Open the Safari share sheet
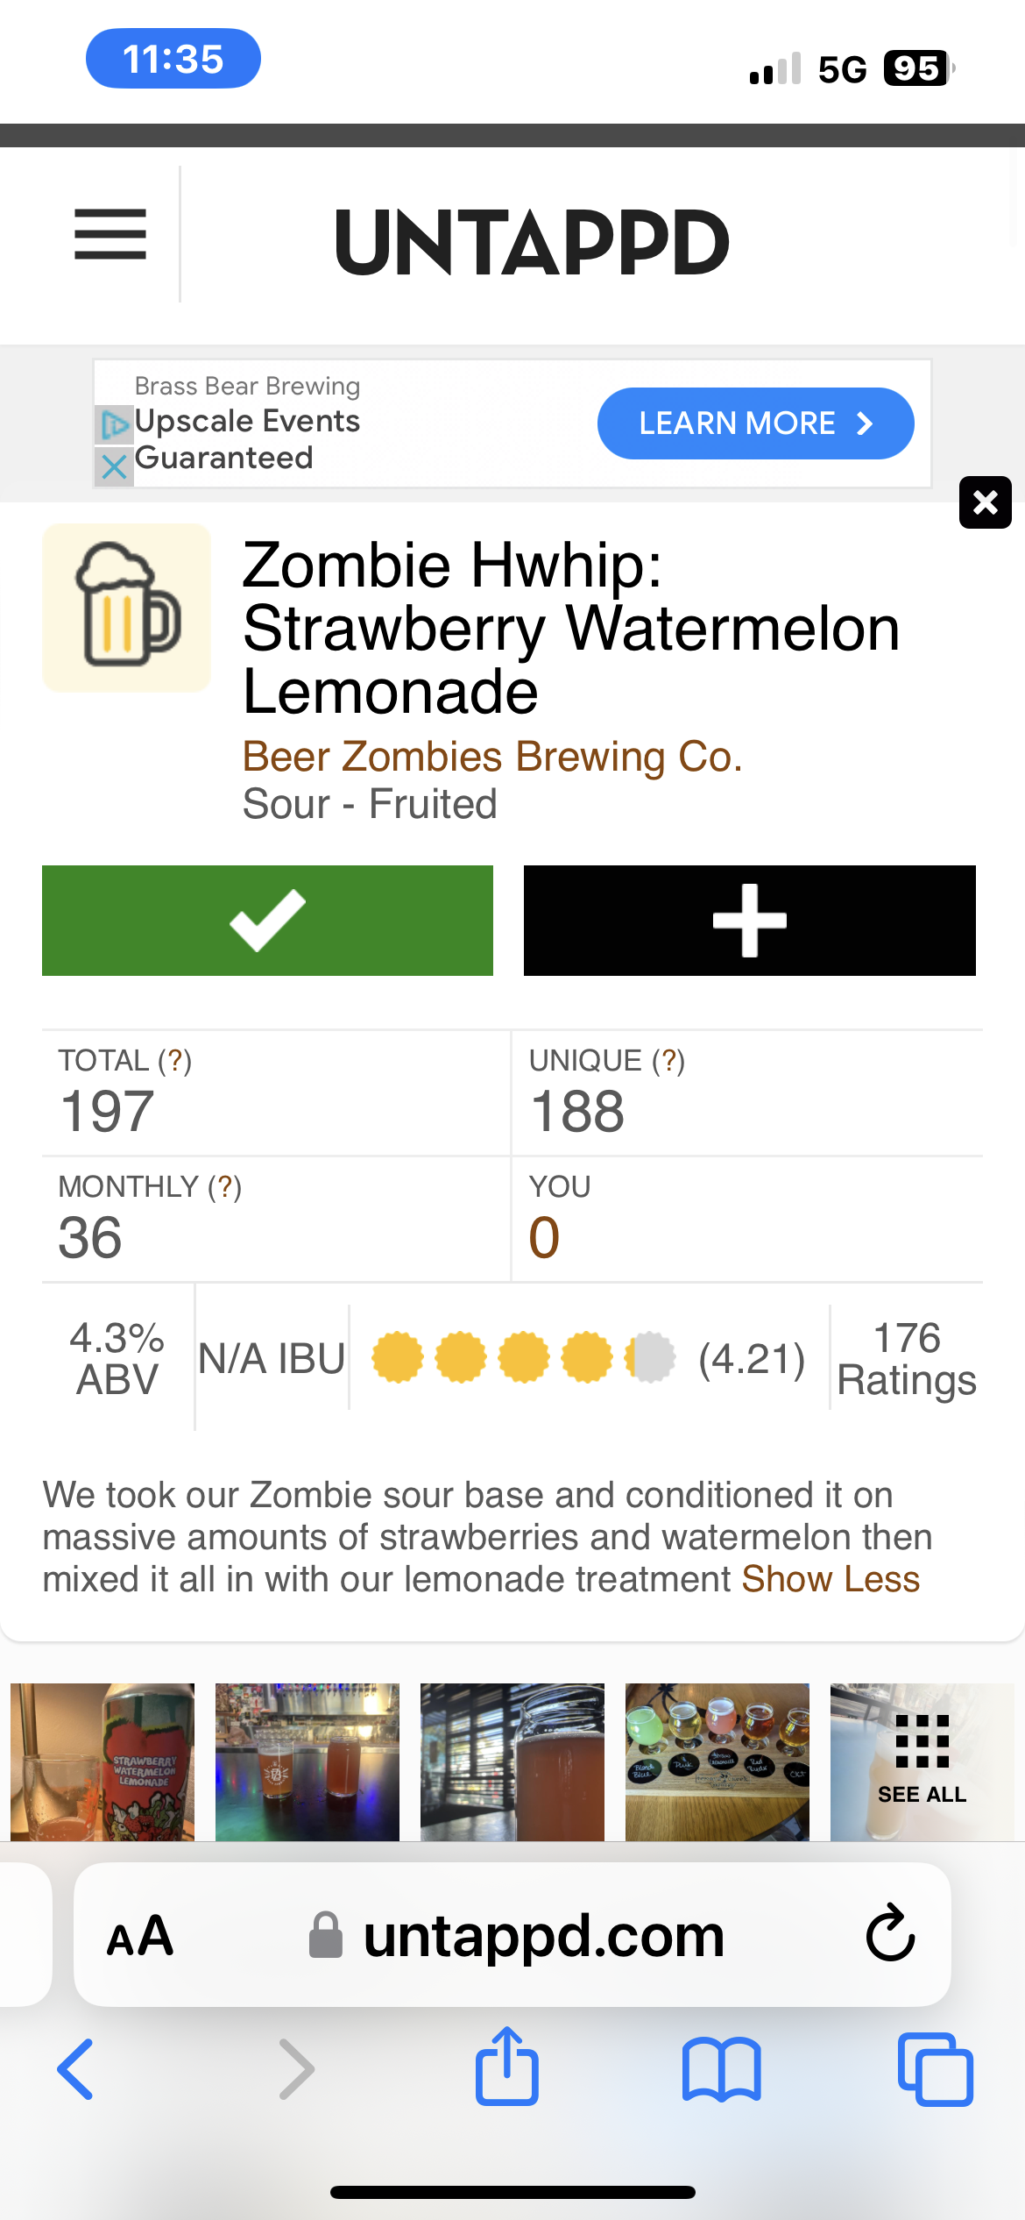 click(x=506, y=2067)
